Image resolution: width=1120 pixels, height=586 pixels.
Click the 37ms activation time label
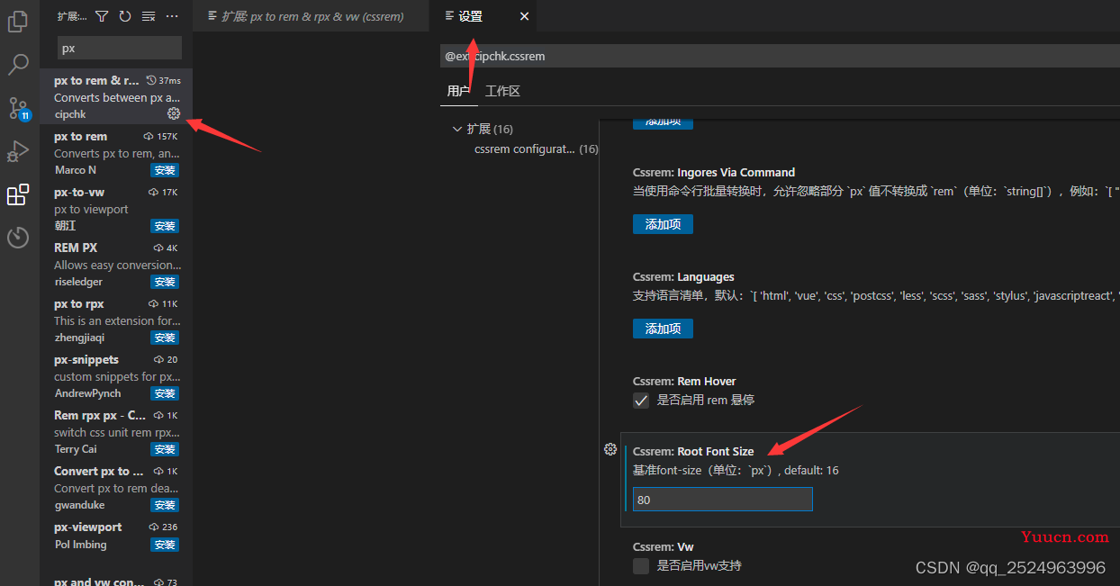(164, 81)
